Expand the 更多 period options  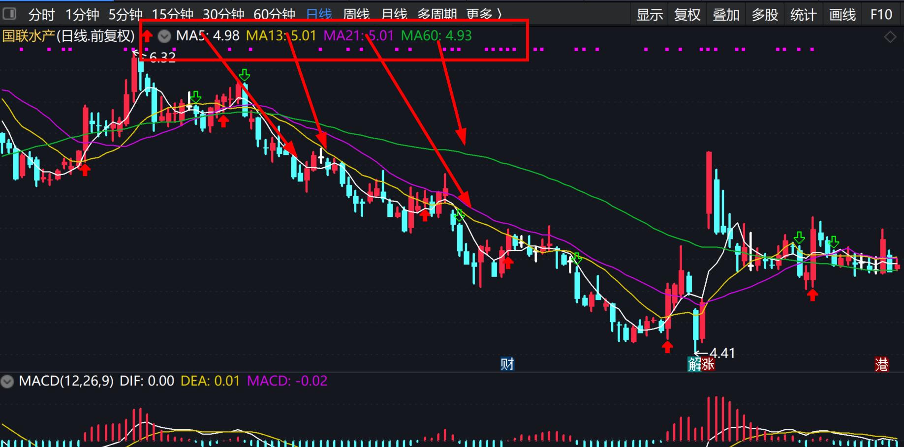(484, 14)
